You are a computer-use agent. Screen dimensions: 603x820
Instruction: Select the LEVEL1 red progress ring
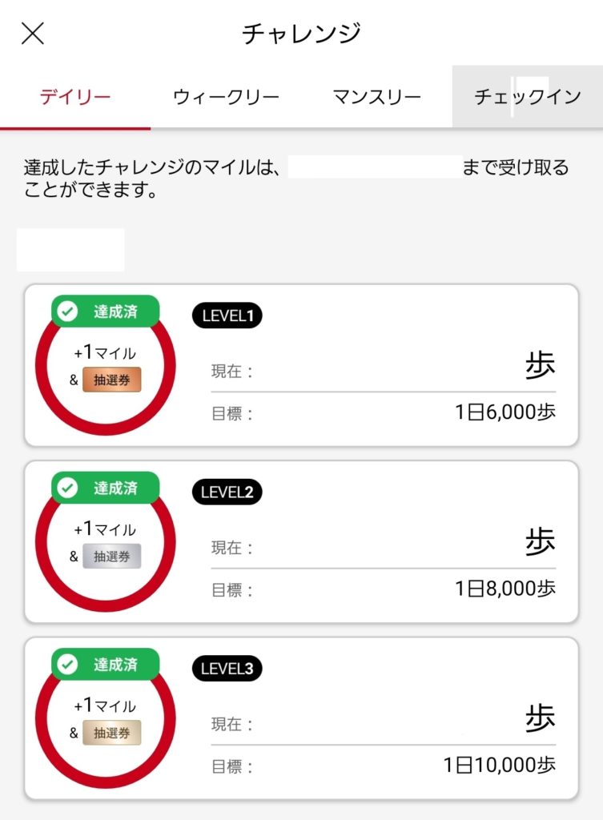coord(106,366)
